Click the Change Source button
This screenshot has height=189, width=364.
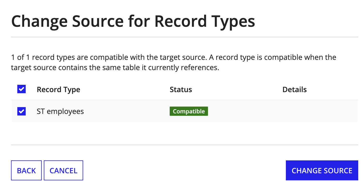coord(322,171)
